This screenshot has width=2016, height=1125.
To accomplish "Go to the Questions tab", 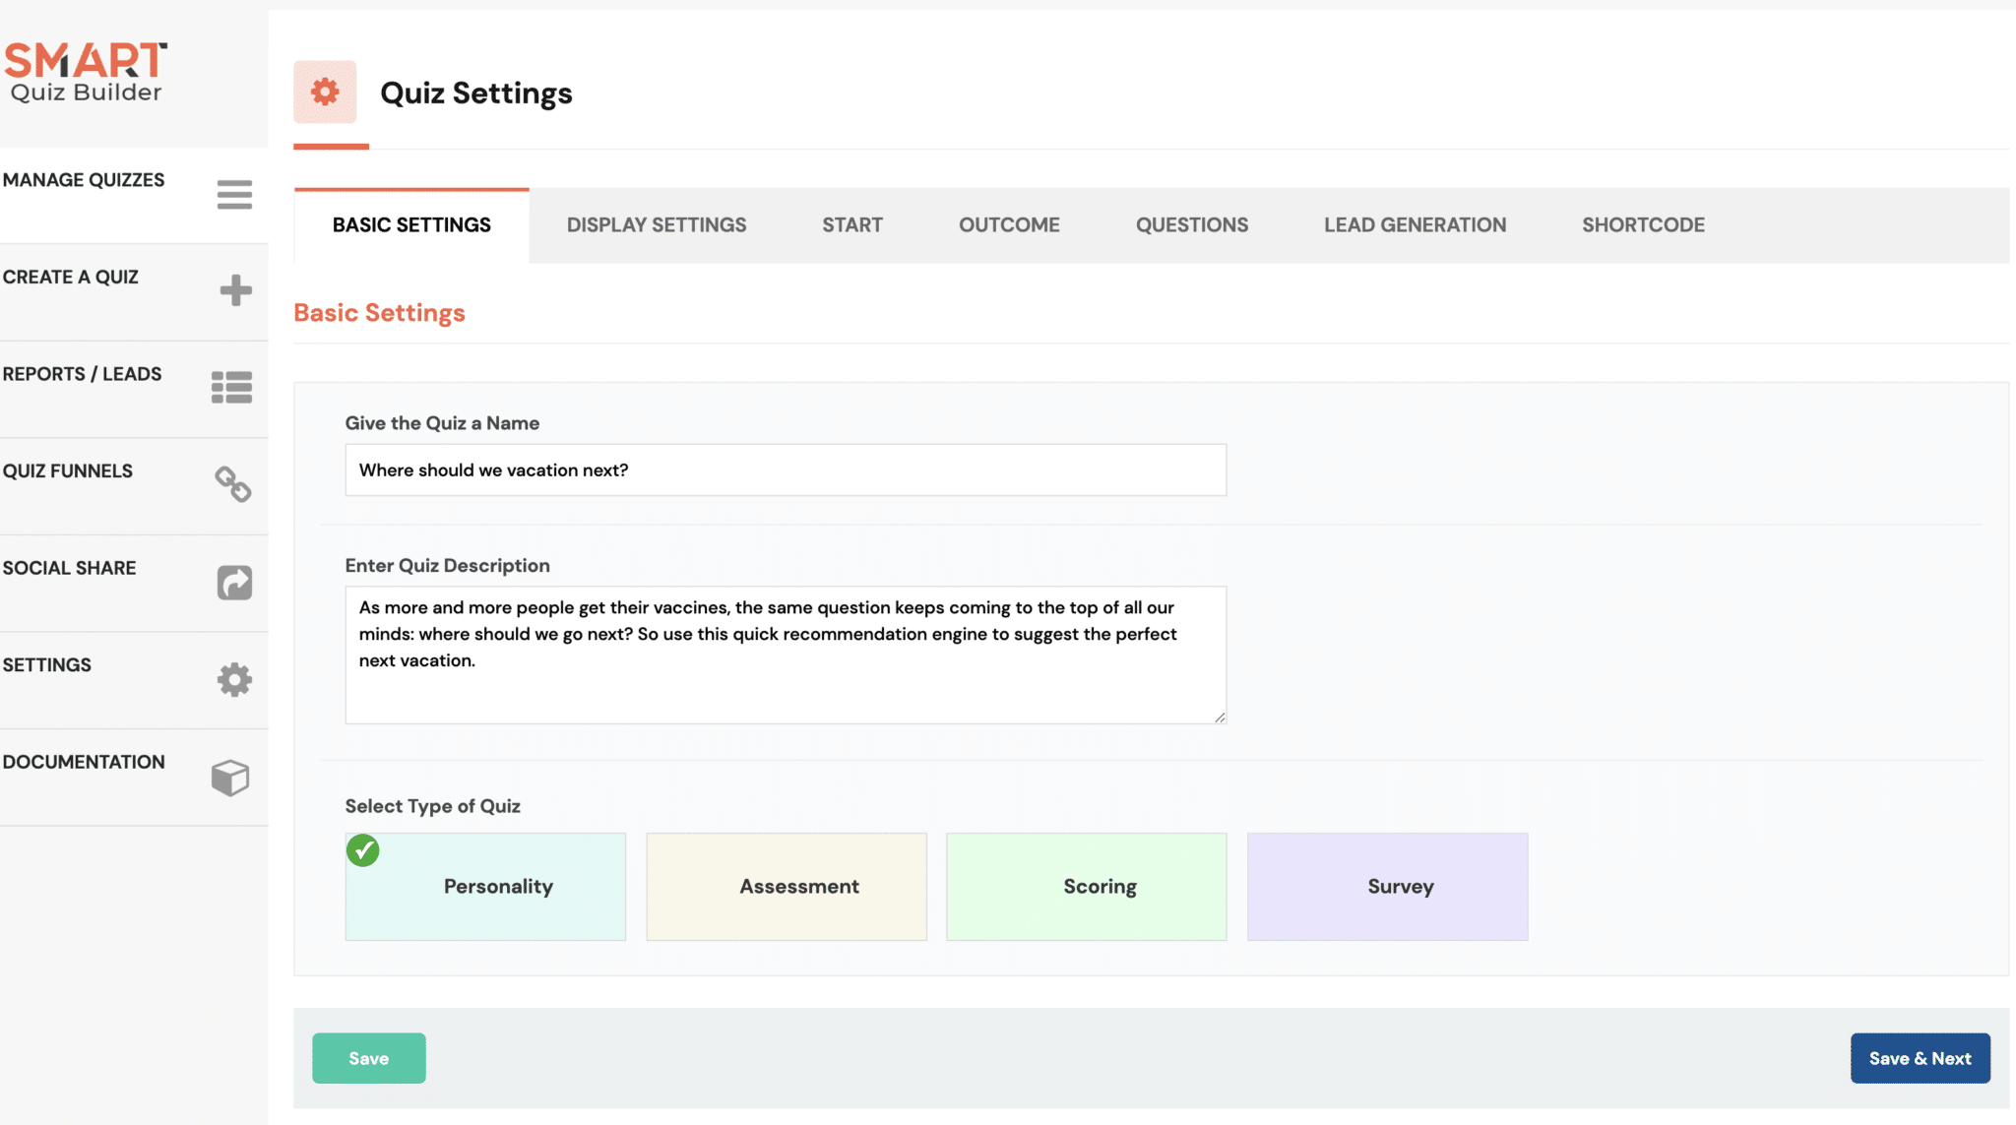I will pyautogui.click(x=1192, y=224).
